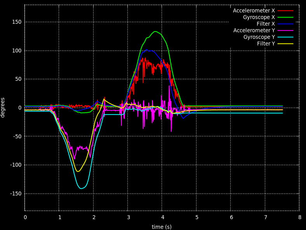Image resolution: width=306 pixels, height=230 pixels.
Task: Click the Gyroscope X legend label
Action: coord(259,17)
